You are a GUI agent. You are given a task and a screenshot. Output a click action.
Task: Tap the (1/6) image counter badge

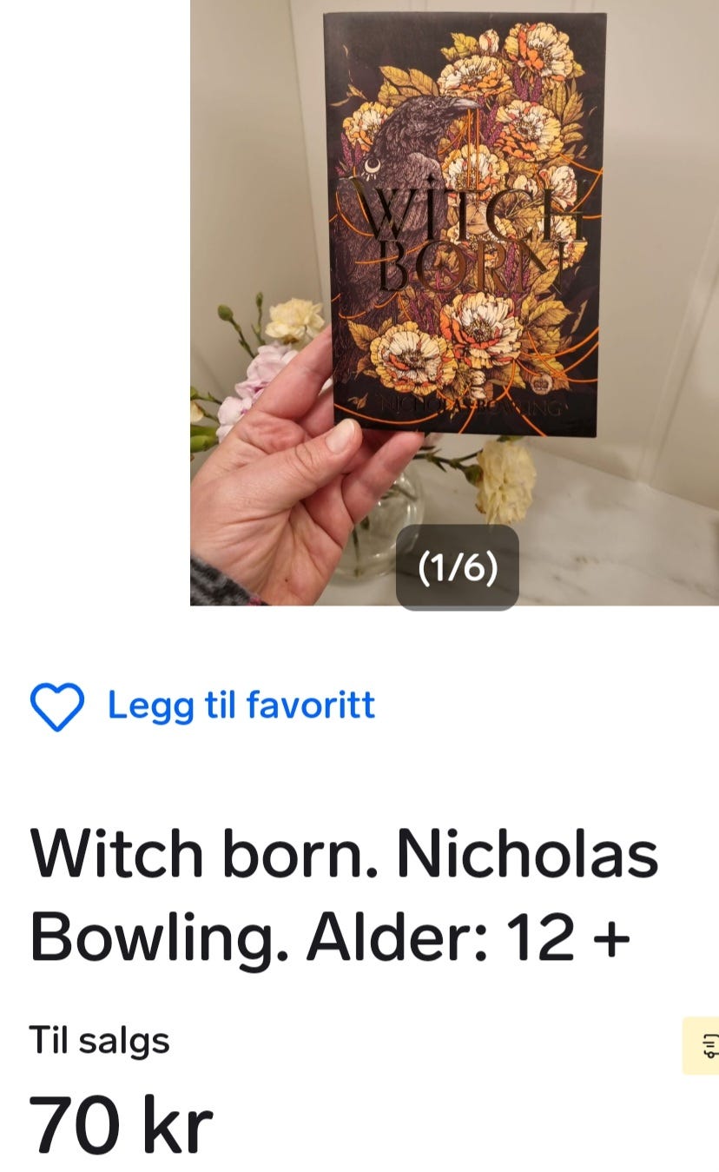(x=458, y=567)
